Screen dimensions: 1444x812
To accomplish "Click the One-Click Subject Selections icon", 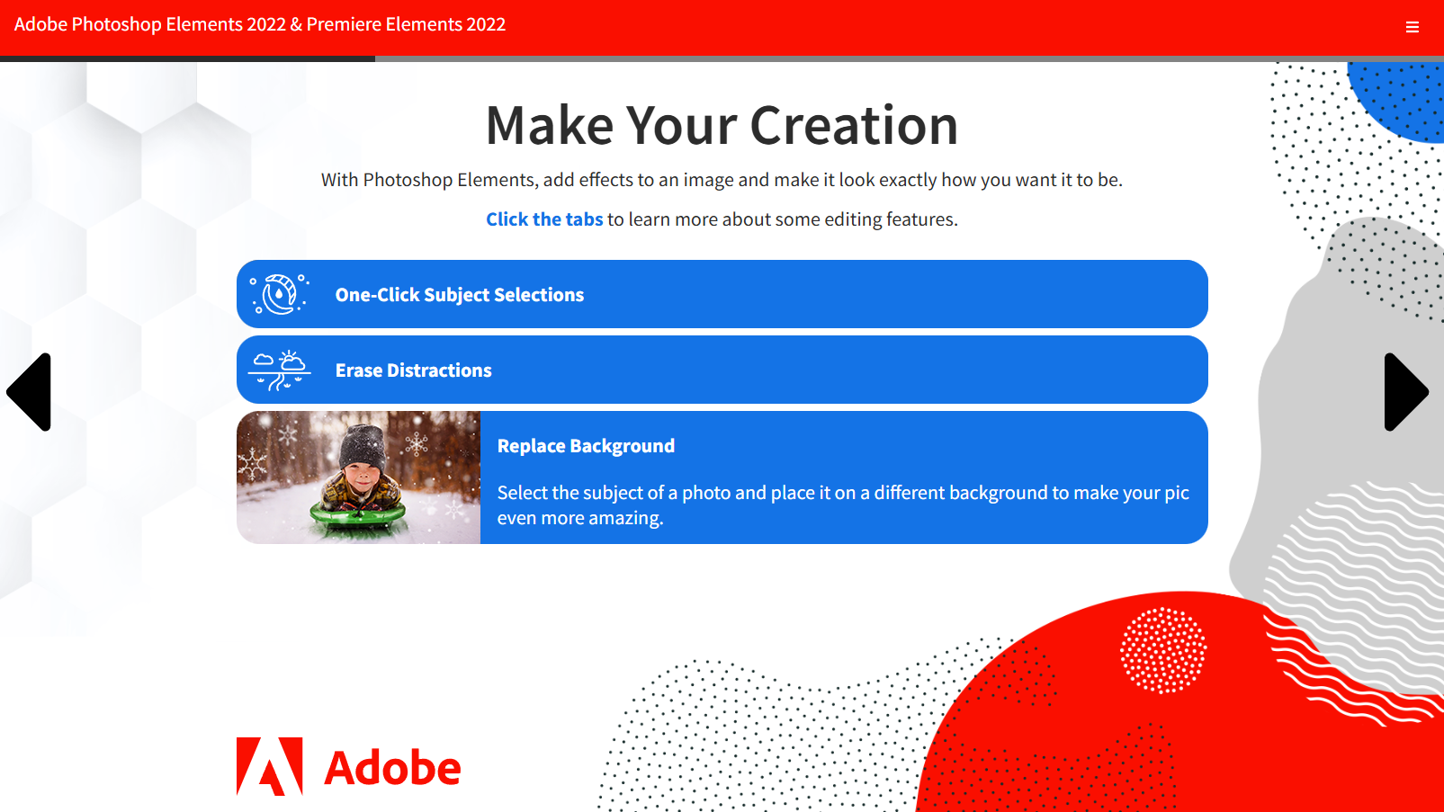I will [279, 294].
